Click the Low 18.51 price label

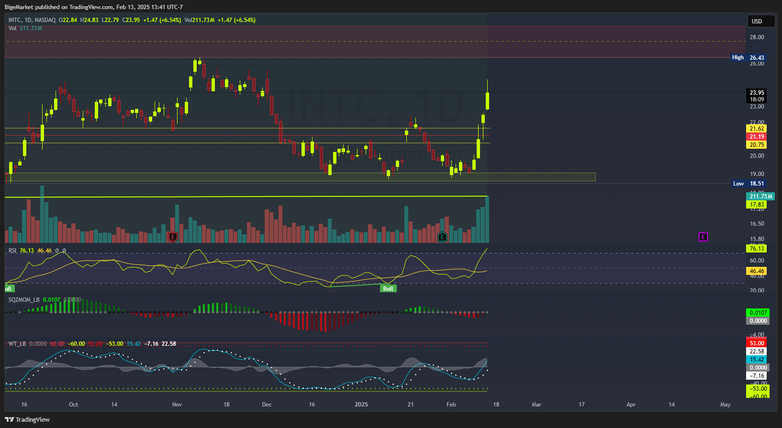pos(749,184)
